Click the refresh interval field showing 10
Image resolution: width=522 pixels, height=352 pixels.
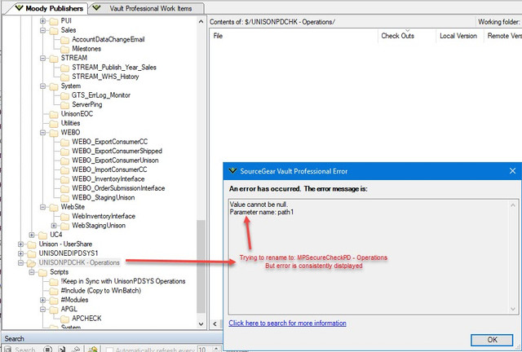(x=204, y=350)
